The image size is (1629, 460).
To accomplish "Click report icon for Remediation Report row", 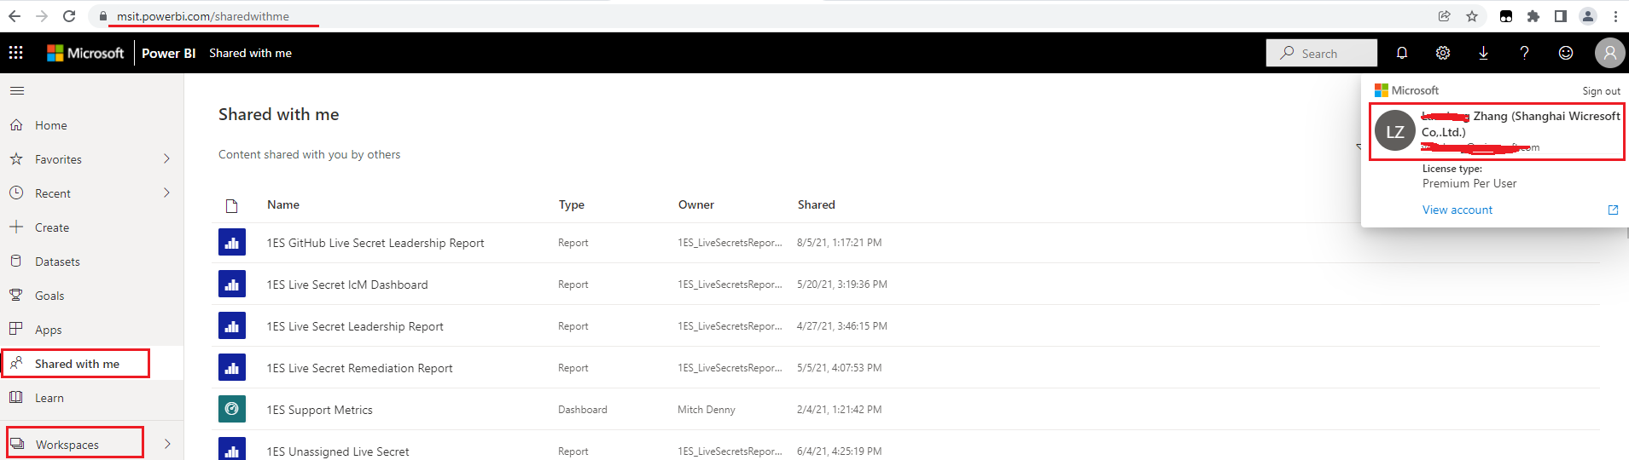I will (232, 367).
